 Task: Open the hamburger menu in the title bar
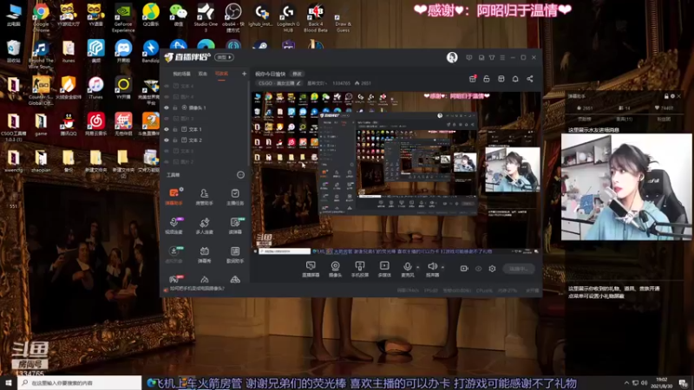pos(502,57)
